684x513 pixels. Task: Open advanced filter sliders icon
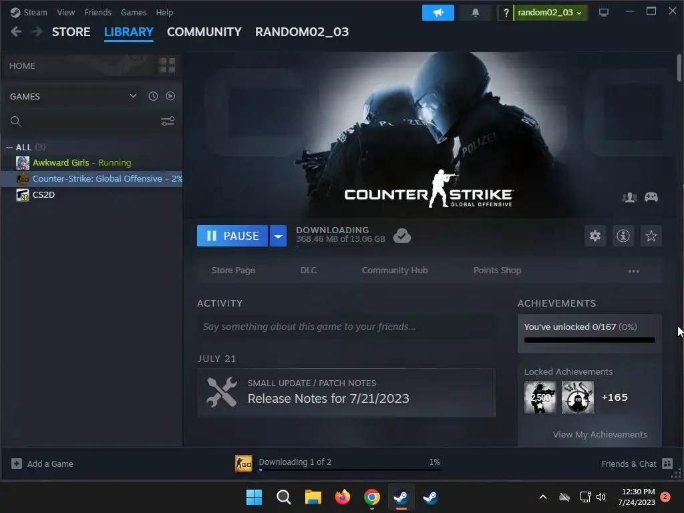click(x=168, y=121)
